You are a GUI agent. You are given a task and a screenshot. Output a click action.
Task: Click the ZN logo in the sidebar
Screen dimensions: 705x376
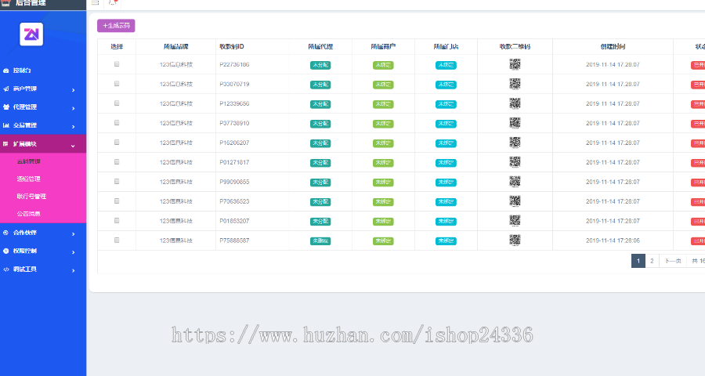[31, 34]
